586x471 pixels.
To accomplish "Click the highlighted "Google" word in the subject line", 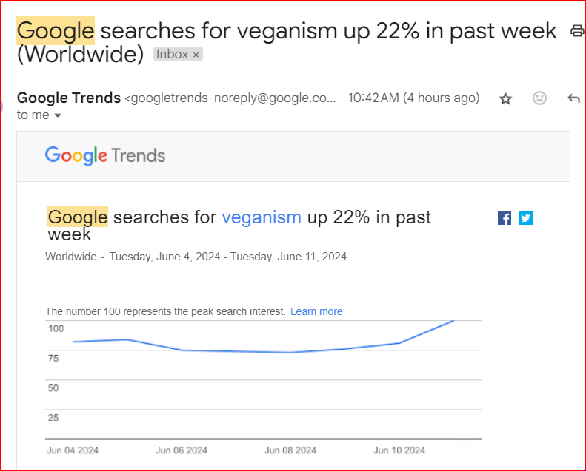I will coord(56,31).
